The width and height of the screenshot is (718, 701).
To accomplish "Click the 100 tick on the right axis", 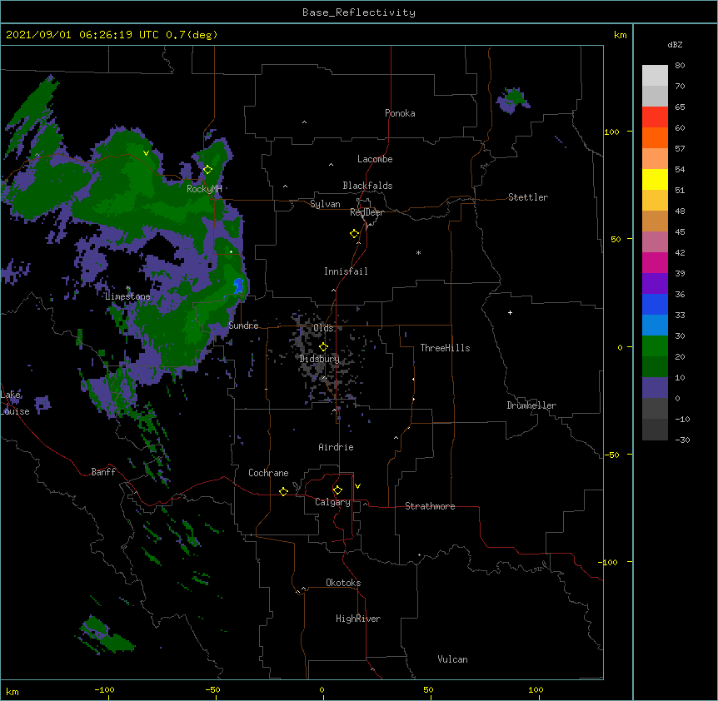I will 611,132.
